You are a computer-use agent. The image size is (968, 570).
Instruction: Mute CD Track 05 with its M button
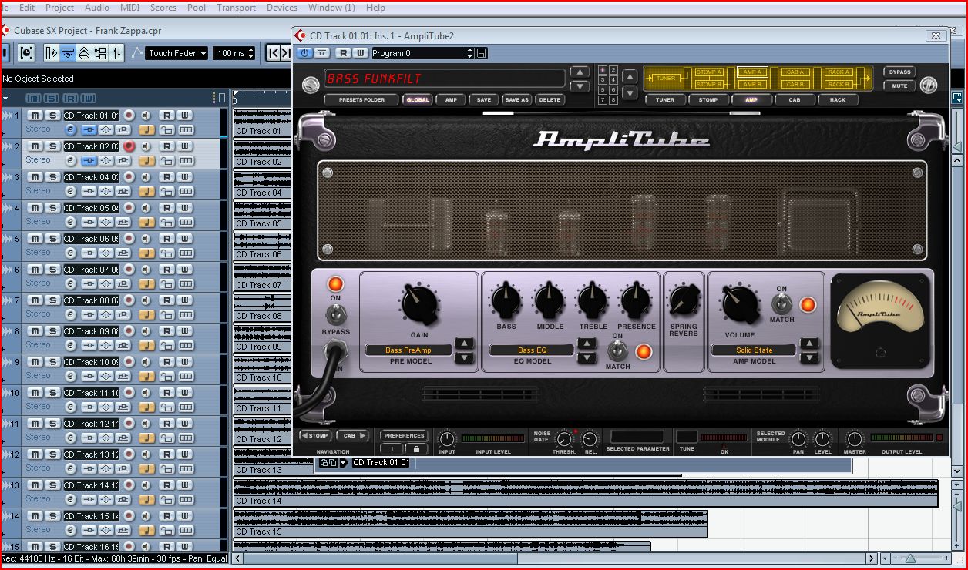[x=35, y=208]
